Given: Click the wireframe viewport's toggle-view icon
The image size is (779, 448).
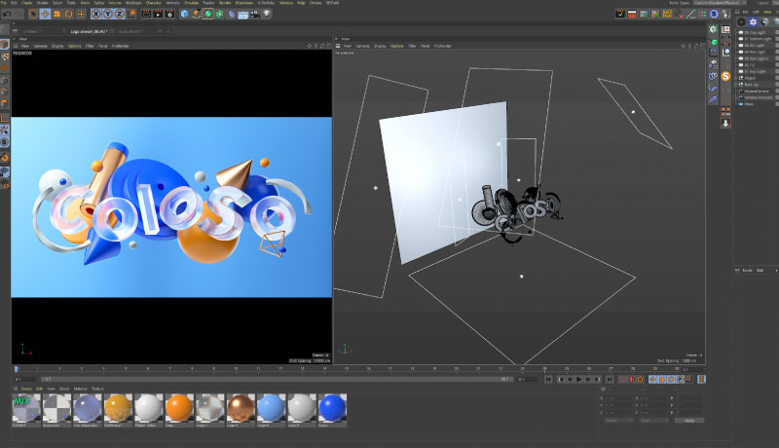Looking at the screenshot, I should (702, 46).
